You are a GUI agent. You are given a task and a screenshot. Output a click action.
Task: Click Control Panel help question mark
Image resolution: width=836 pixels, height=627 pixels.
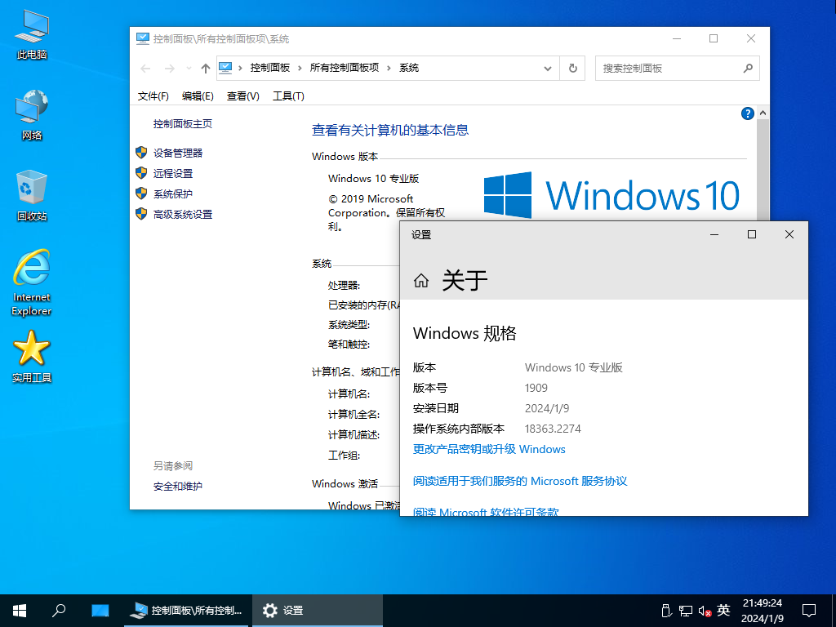tap(748, 113)
